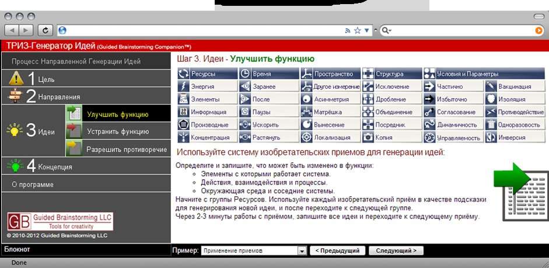The width and height of the screenshot is (549, 268).
Task: Choose the Паузы technique
Action: [x=269, y=112]
